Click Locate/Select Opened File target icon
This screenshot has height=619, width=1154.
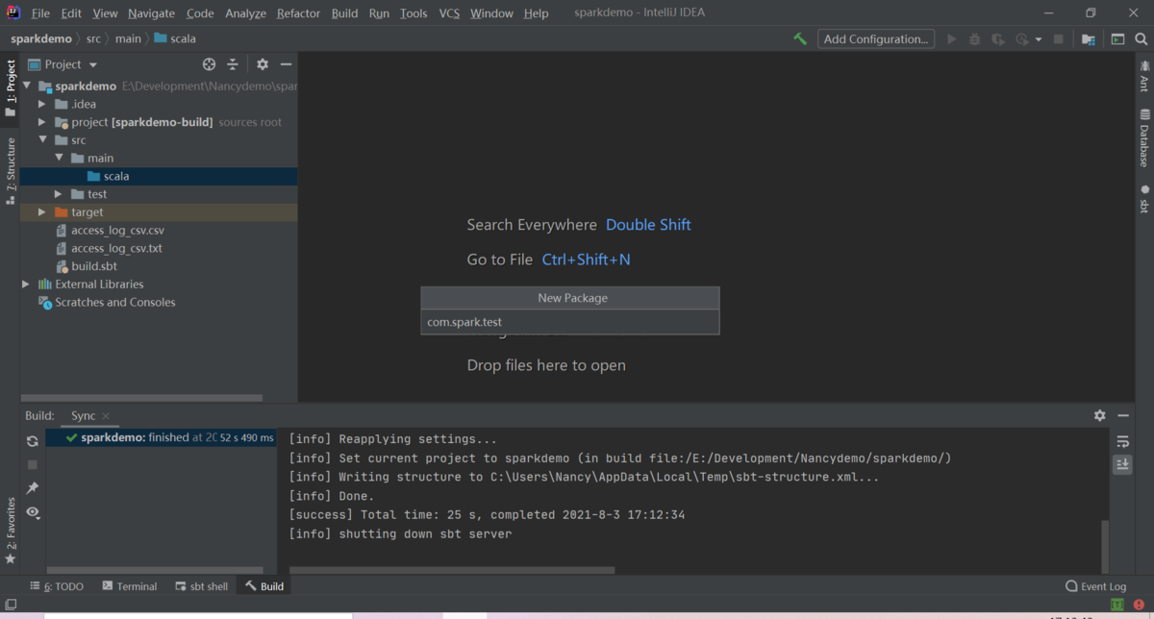click(x=209, y=64)
